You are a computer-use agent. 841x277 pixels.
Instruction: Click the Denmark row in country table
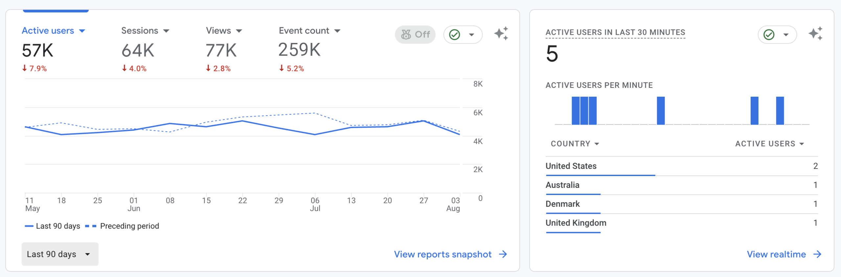562,204
